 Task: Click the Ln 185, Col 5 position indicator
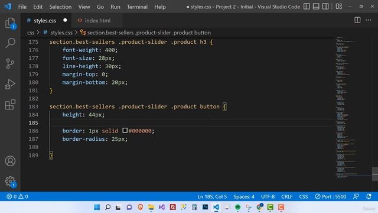[212, 196]
